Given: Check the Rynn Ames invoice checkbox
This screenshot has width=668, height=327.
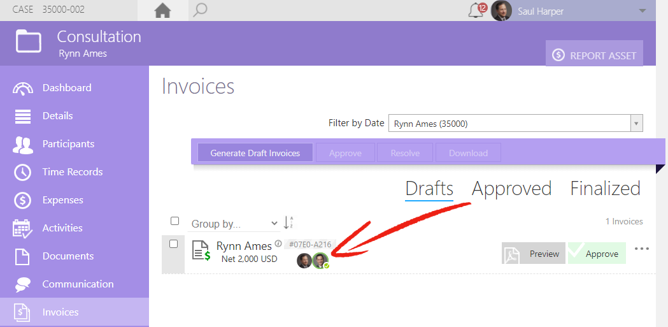Looking at the screenshot, I should [173, 244].
